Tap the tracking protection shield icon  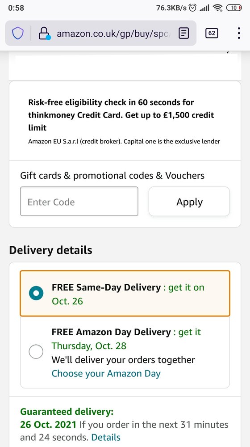coord(17,34)
